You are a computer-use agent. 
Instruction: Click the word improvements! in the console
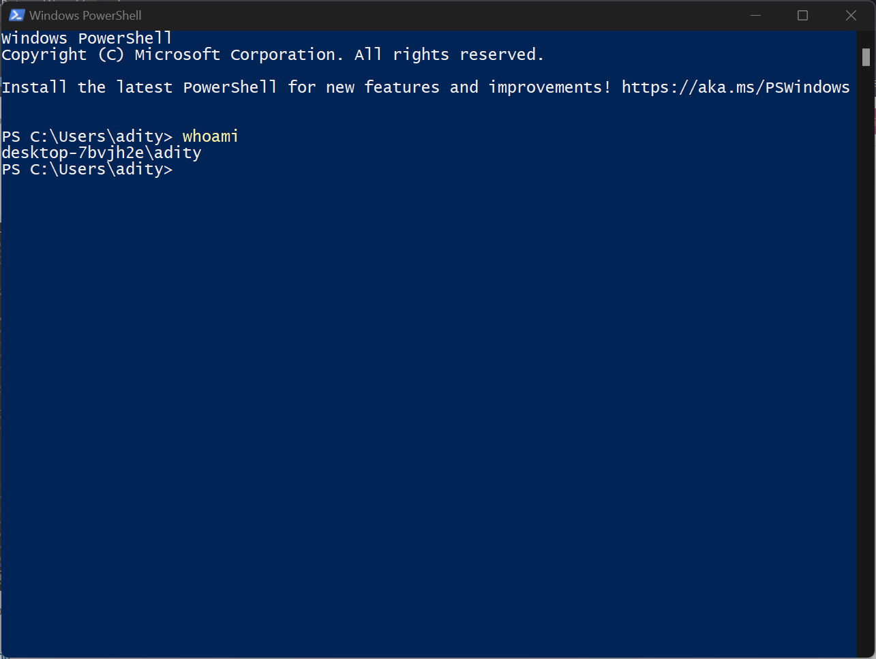click(x=549, y=87)
